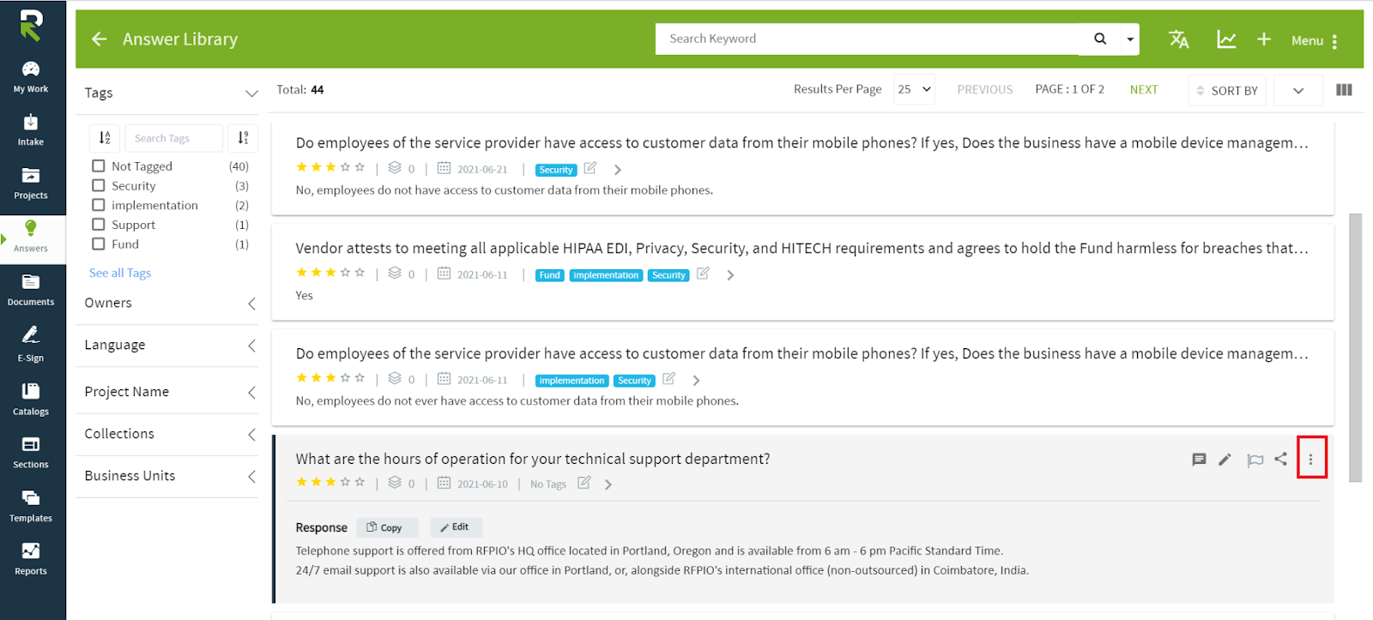Expand the Collections filter
This screenshot has width=1373, height=620.
tap(251, 435)
